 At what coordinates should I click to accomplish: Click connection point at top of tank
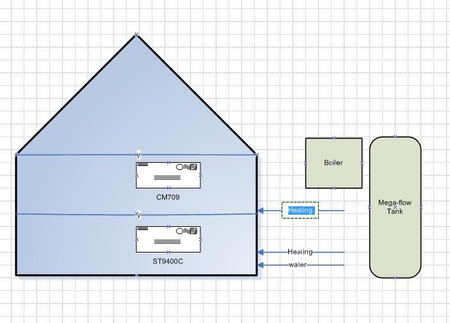point(396,137)
